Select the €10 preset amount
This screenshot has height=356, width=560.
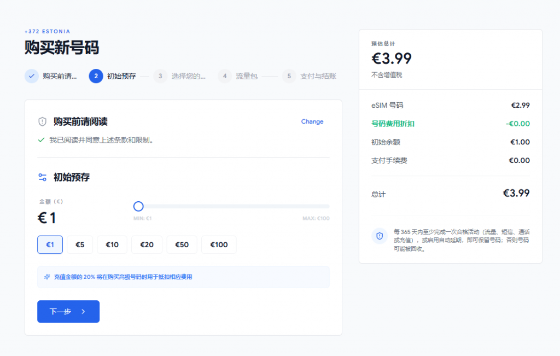112,244
